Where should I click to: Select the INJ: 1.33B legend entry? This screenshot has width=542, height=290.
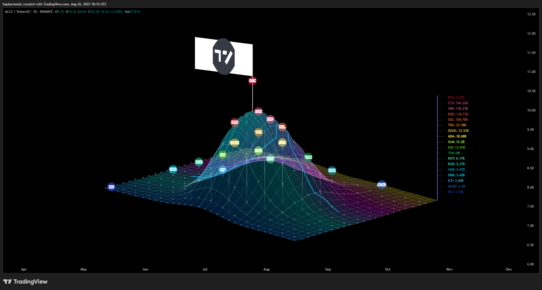click(455, 192)
